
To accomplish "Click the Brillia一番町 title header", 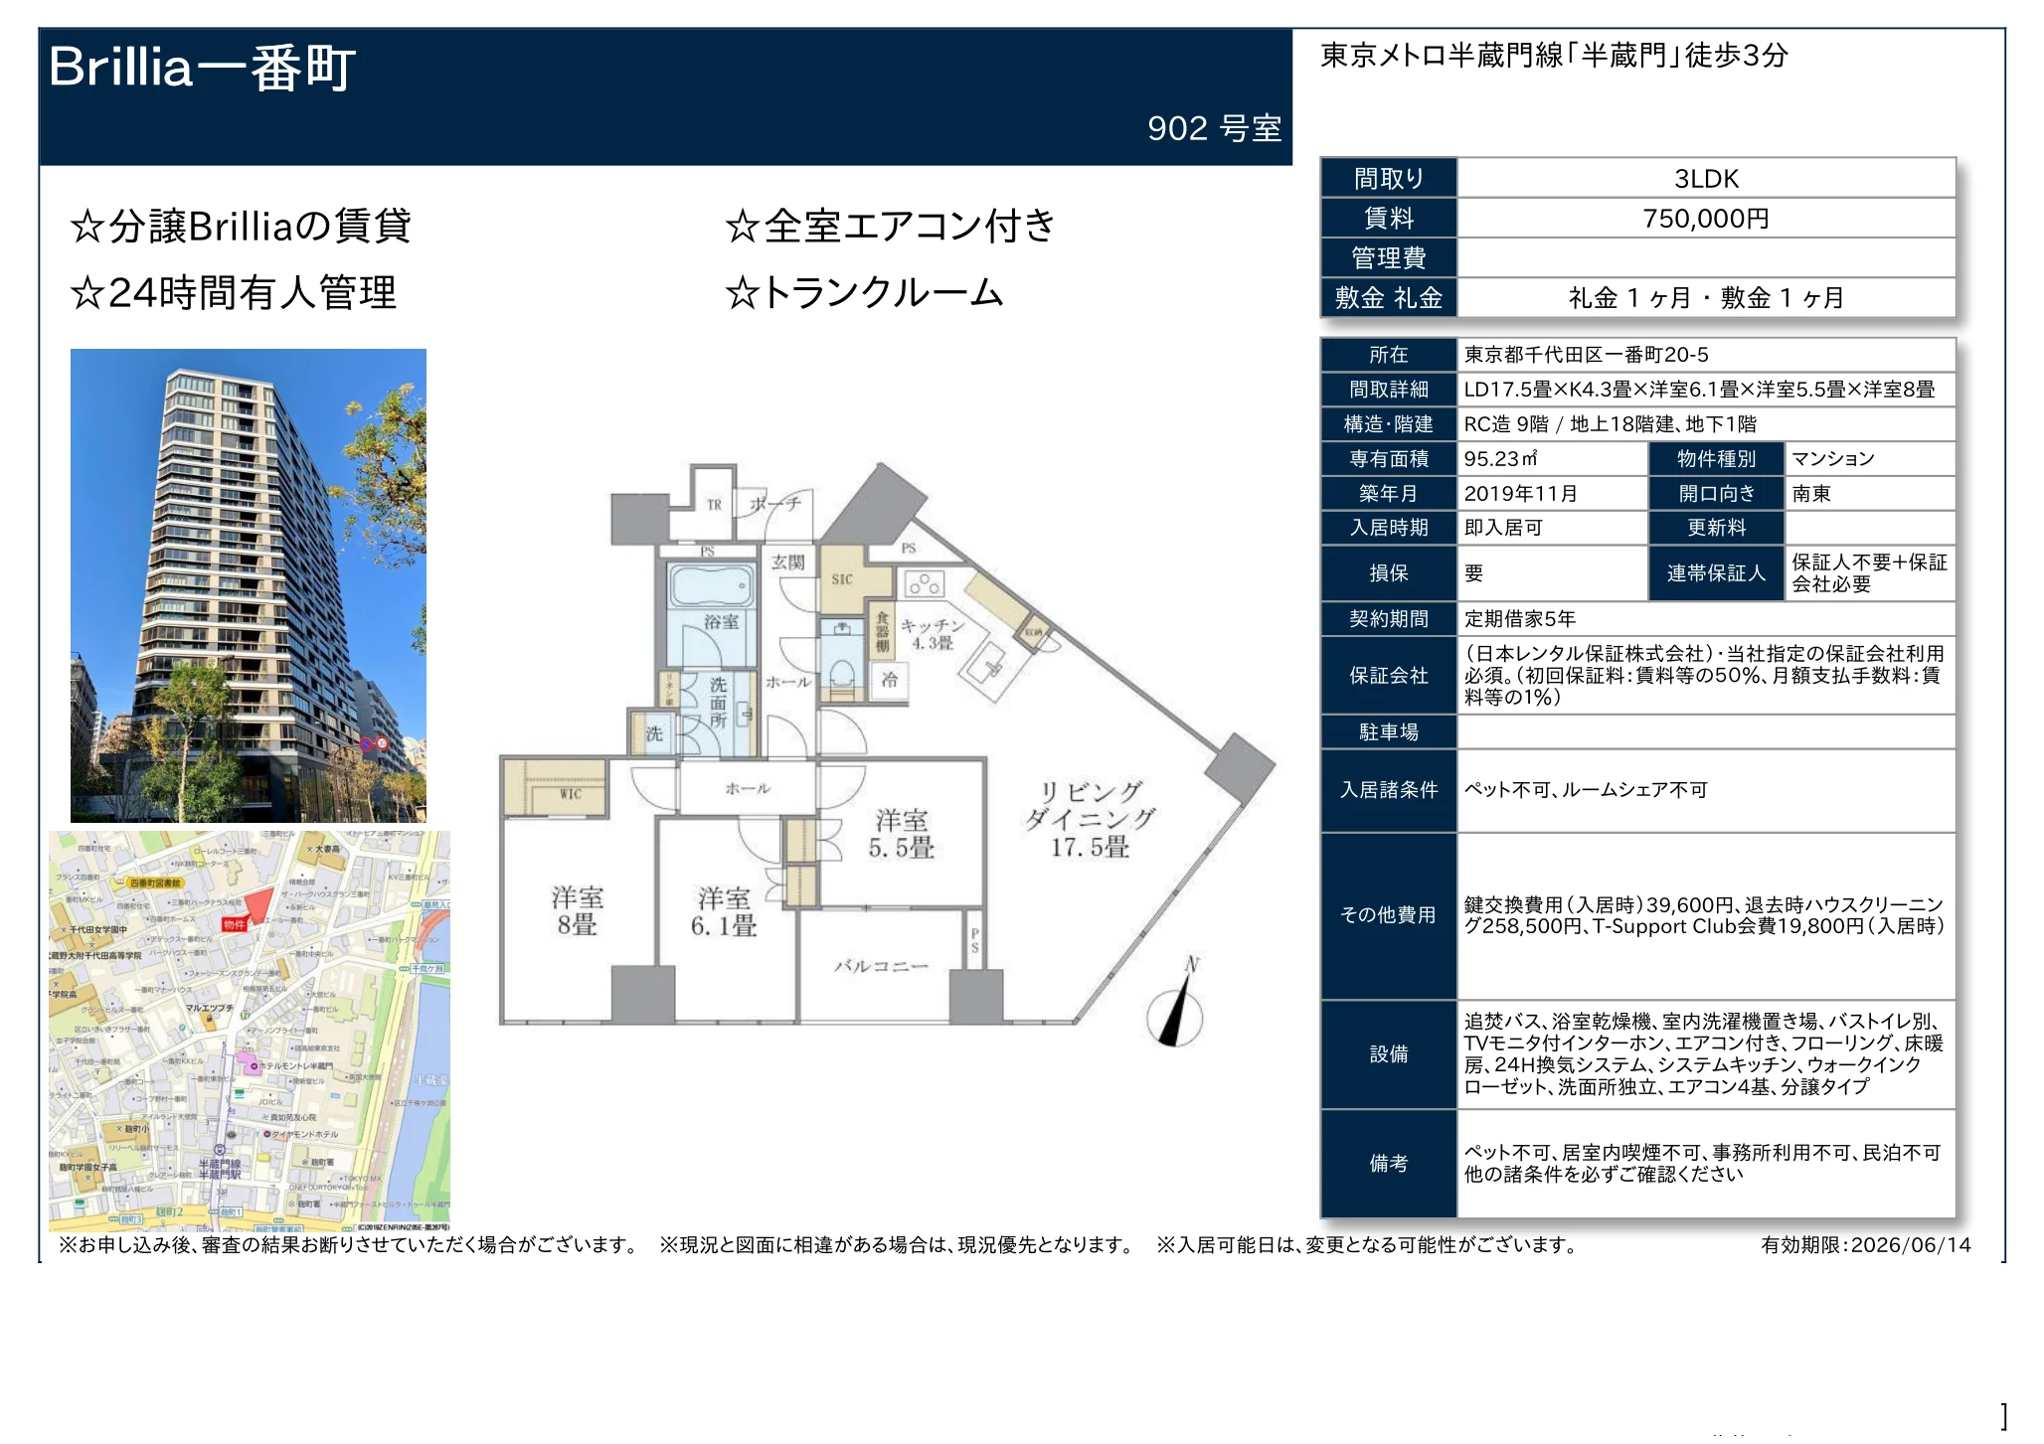I will tap(202, 69).
